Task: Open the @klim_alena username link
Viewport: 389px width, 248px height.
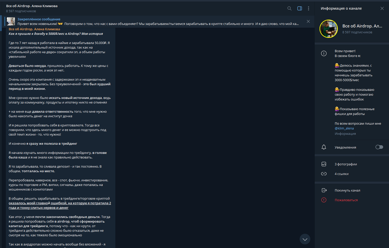Action: 344,128
